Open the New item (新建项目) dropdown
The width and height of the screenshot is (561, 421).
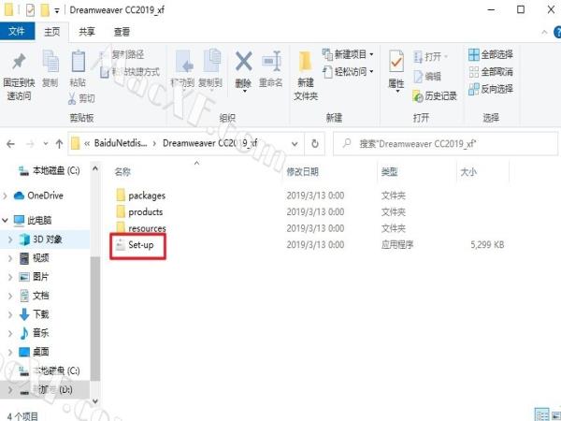tap(348, 54)
